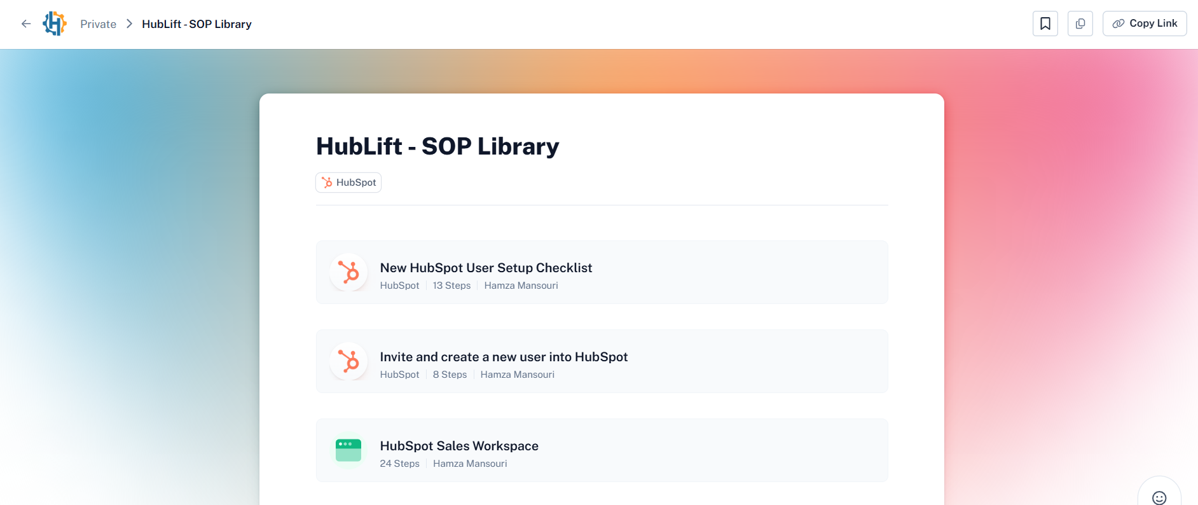Viewport: 1198px width, 505px height.
Task: Click the '13 Steps' text
Action: pos(451,286)
